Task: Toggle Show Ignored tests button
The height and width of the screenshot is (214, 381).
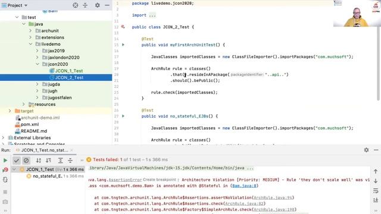Action: pos(26,160)
